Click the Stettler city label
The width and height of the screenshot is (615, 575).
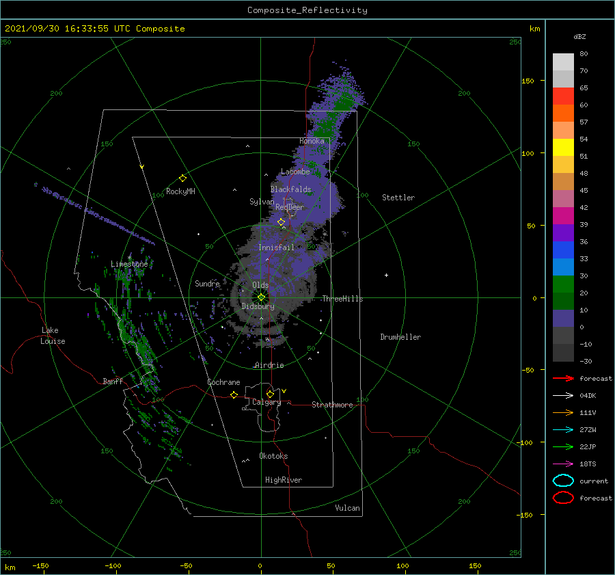[398, 198]
